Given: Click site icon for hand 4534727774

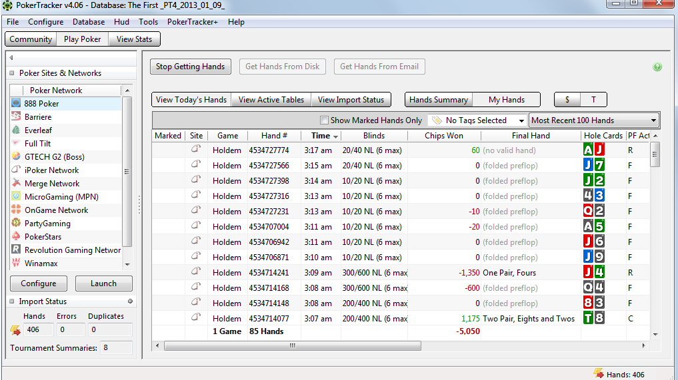Looking at the screenshot, I should click(x=196, y=150).
